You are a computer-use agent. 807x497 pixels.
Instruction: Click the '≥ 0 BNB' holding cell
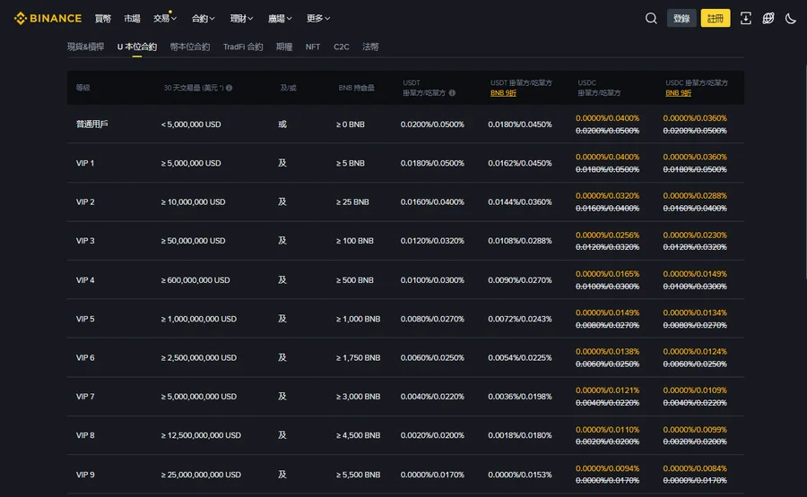coord(351,124)
